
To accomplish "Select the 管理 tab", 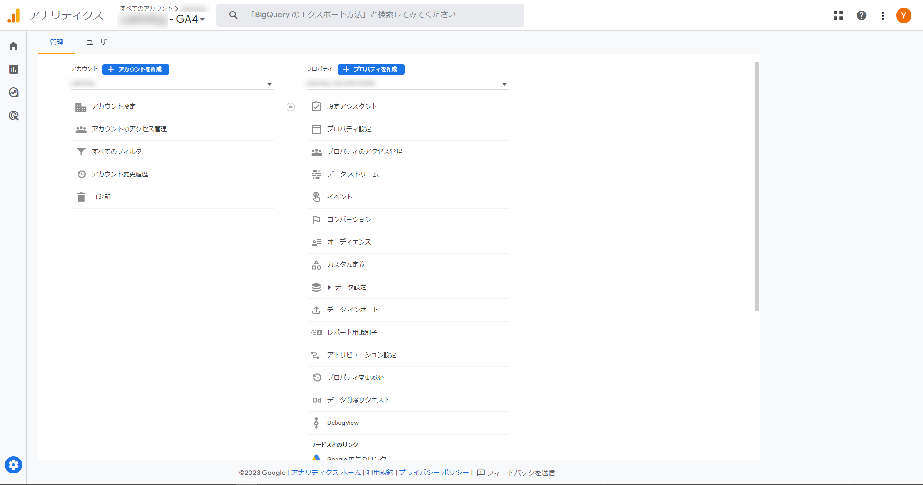I will point(57,42).
